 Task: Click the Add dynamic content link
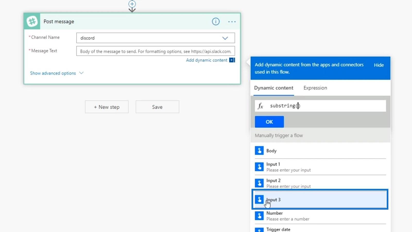[207, 60]
